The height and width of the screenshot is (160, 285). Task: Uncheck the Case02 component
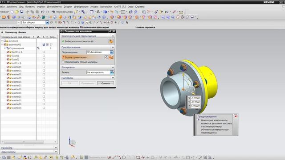pos(8,59)
